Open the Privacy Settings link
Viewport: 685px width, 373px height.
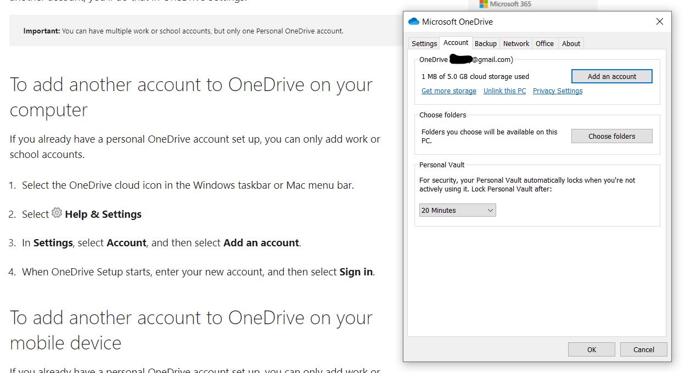tap(558, 91)
